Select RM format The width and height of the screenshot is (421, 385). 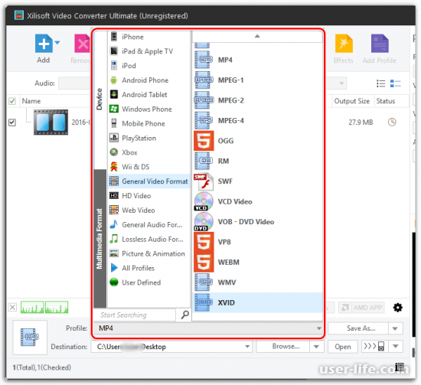[258, 161]
